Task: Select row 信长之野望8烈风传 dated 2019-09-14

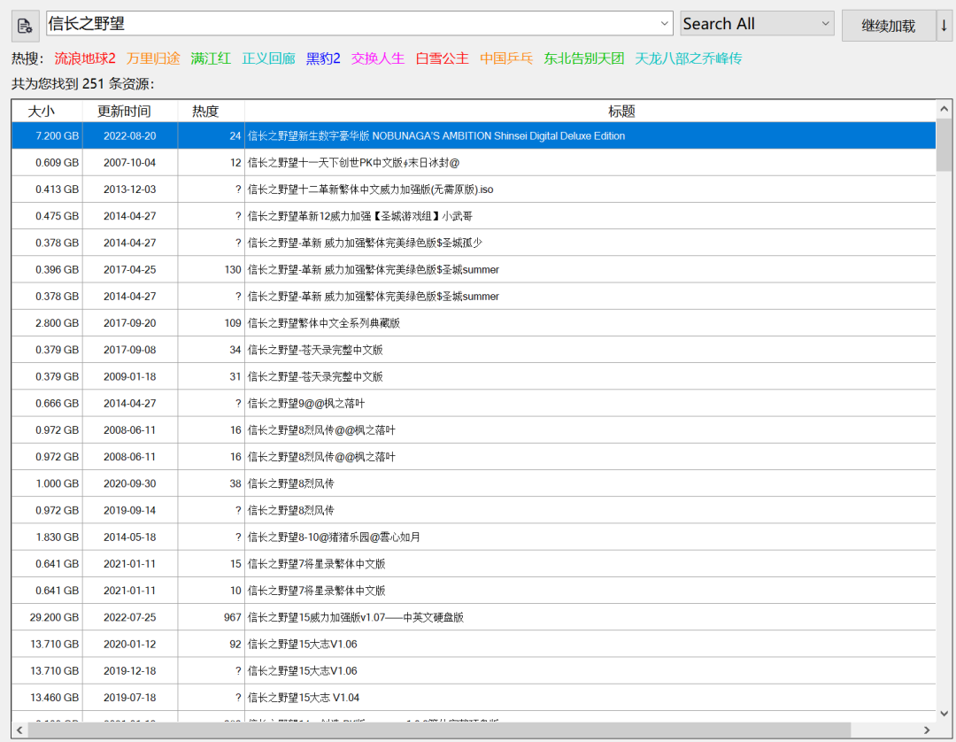Action: pyautogui.click(x=474, y=510)
